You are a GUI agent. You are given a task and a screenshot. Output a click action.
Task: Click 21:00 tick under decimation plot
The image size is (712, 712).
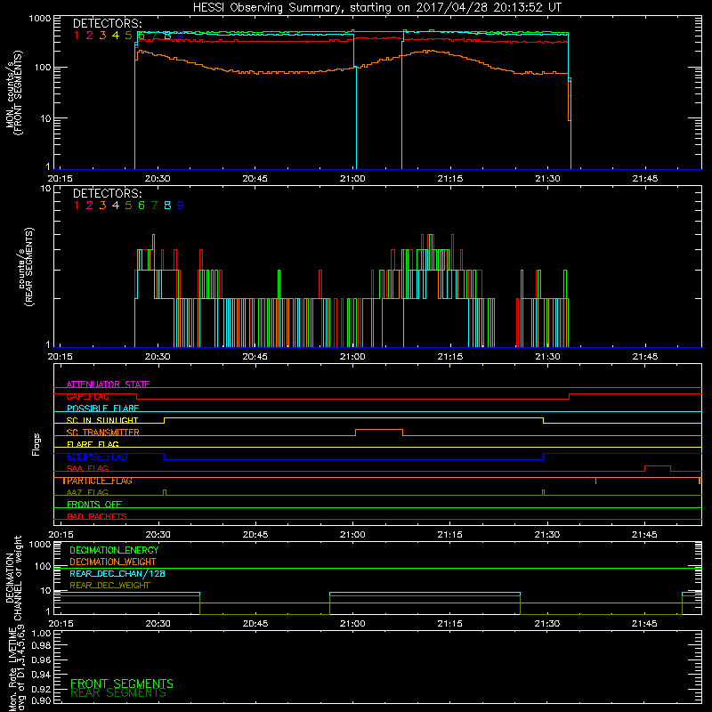click(x=352, y=624)
